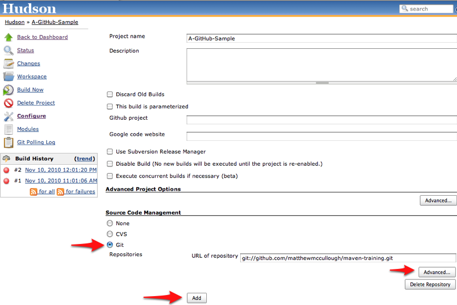Select the Git radio button
The width and height of the screenshot is (457, 305).
[x=110, y=245]
